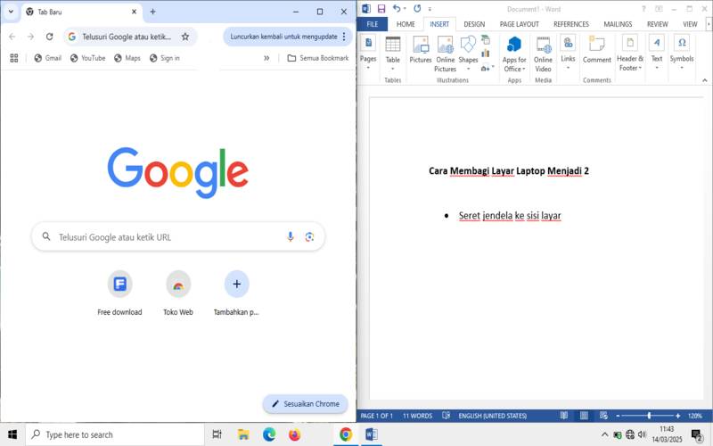Click the Repeat icon in Word's title bar
The height and width of the screenshot is (446, 713).
coord(417,9)
